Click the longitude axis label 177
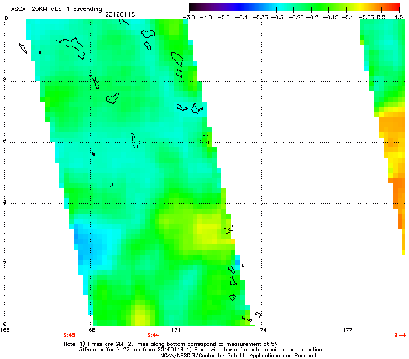 pos(347,330)
